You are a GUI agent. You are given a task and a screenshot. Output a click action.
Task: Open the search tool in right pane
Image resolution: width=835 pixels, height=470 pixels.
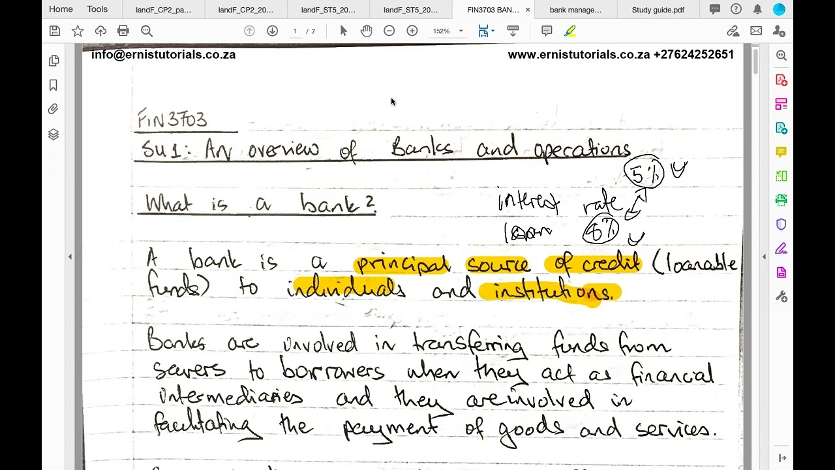click(x=782, y=55)
